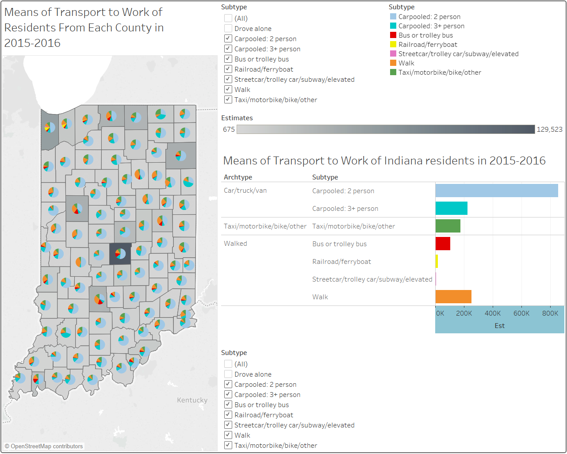Click the green Taxi/motorbike/bike/other bar

(448, 226)
